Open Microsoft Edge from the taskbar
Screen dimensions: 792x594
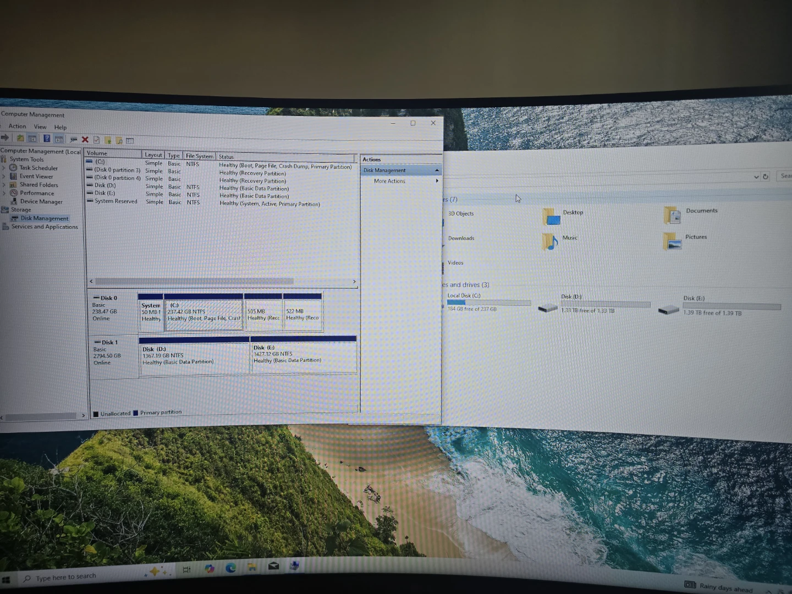coord(230,568)
